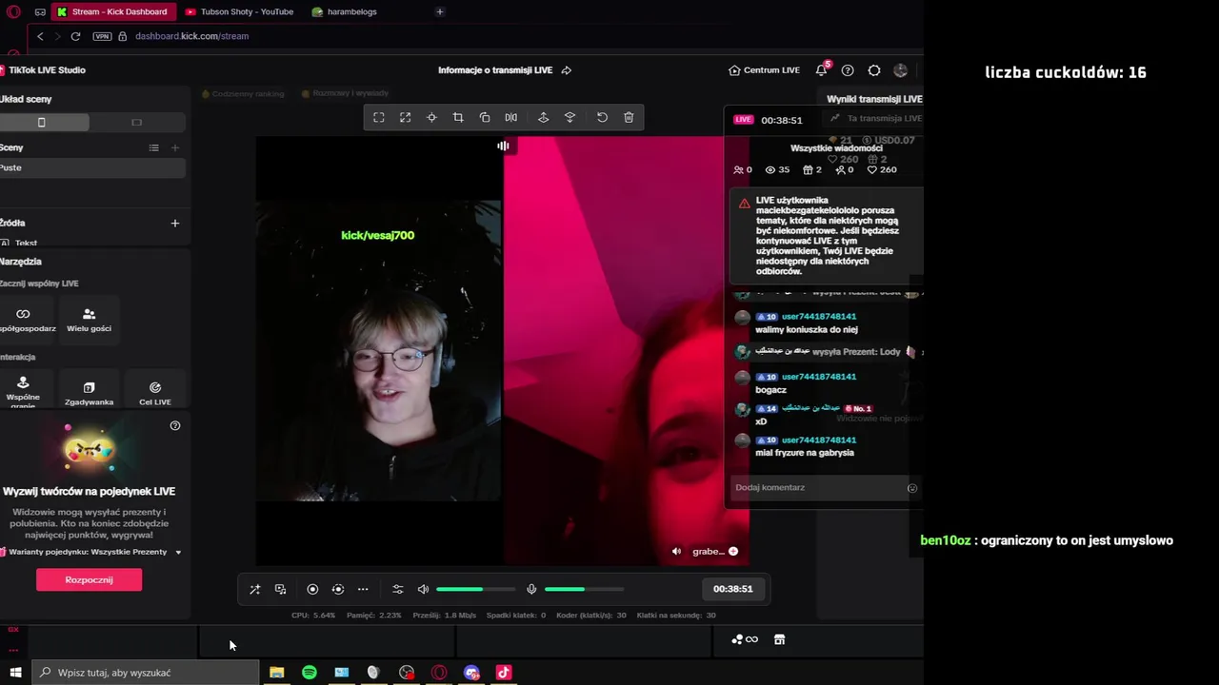Click the duplicate source icon
This screenshot has width=1219, height=685.
click(x=485, y=117)
